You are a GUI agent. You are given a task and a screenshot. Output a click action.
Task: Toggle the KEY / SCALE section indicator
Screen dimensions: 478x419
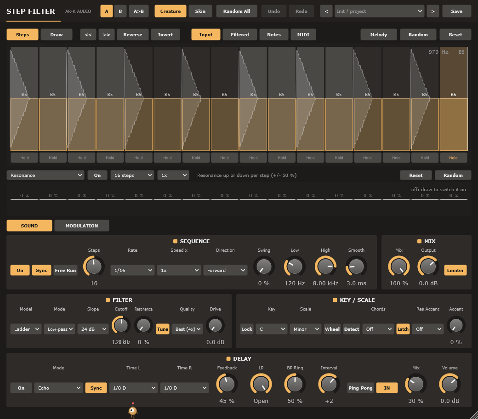pyautogui.click(x=335, y=300)
